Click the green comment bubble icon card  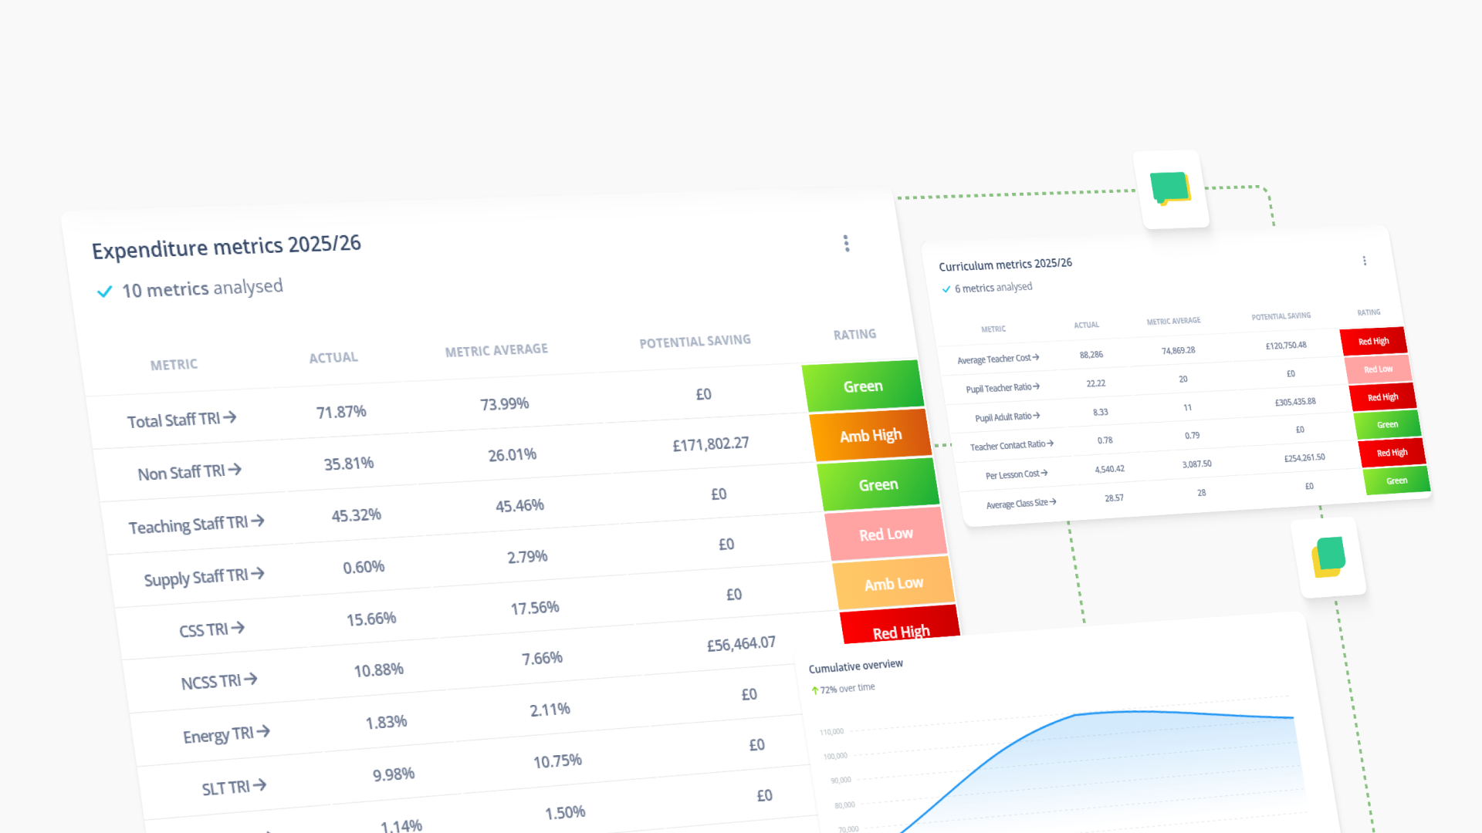[x=1171, y=188]
